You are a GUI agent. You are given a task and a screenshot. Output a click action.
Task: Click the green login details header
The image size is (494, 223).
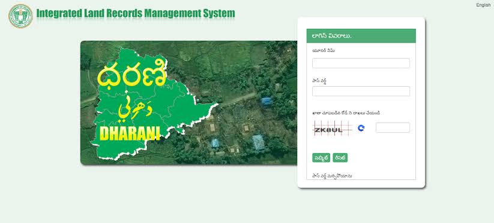pos(361,36)
